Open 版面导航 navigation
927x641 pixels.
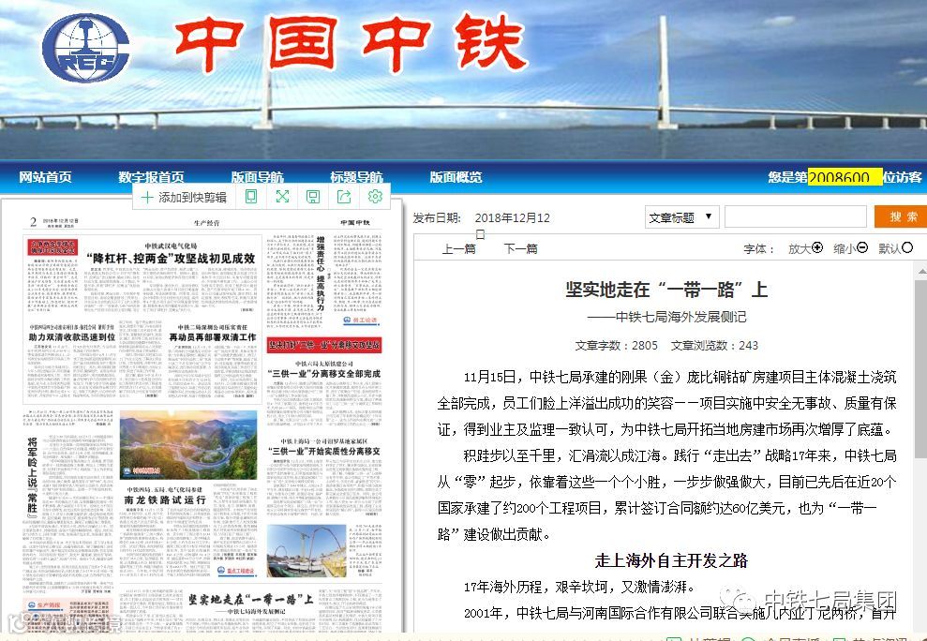pyautogui.click(x=257, y=177)
